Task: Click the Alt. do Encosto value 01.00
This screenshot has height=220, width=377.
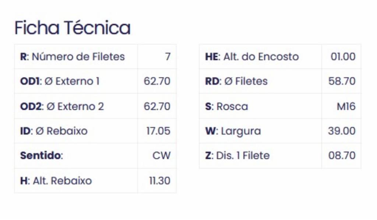Action: point(343,57)
